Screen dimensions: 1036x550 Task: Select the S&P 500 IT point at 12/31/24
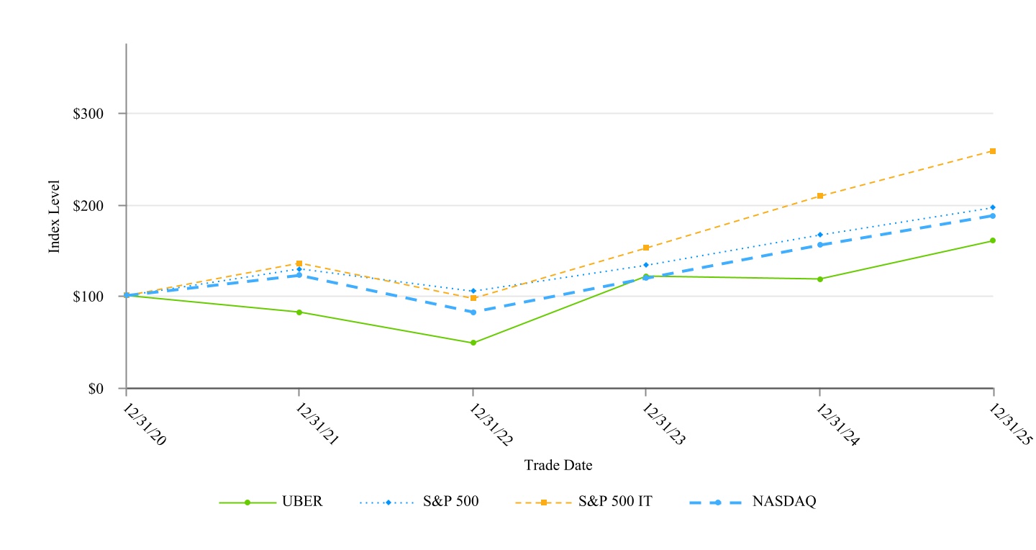click(x=819, y=196)
